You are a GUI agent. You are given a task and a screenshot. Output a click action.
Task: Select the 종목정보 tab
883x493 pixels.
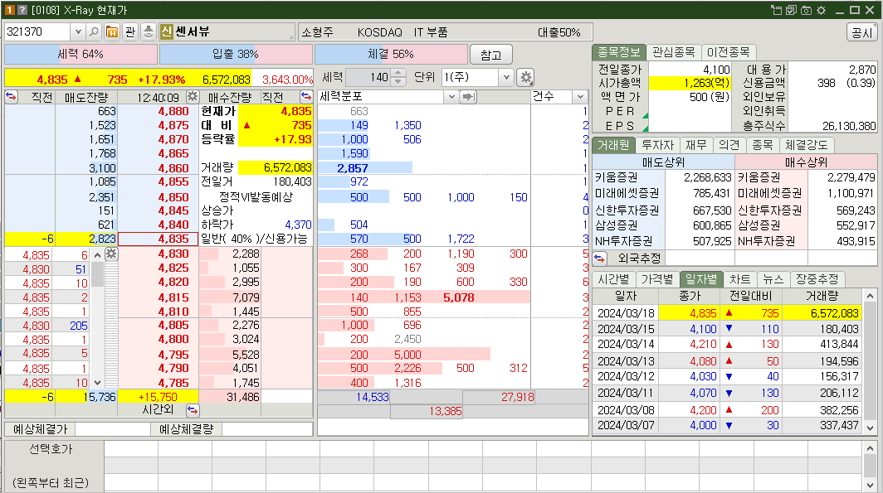618,52
